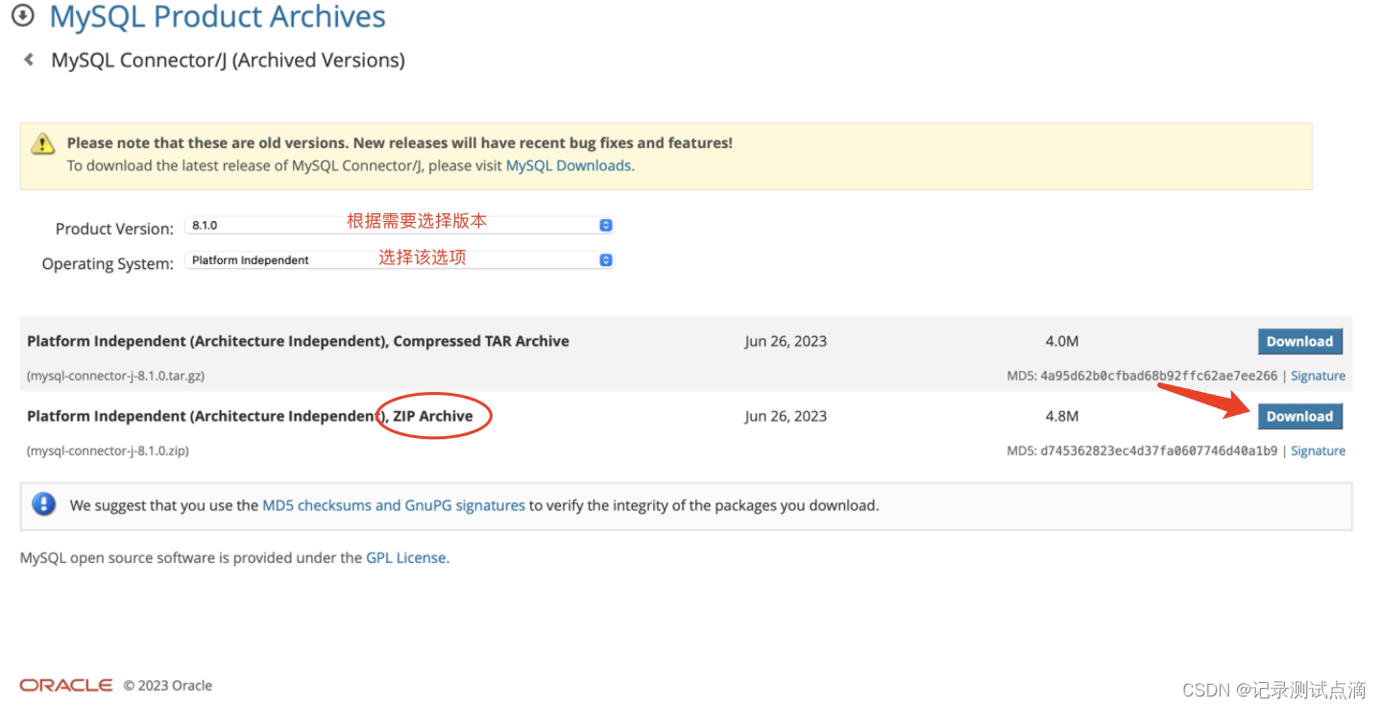1381x709 pixels.
Task: Open the Operating System dropdown
Action: [x=399, y=260]
